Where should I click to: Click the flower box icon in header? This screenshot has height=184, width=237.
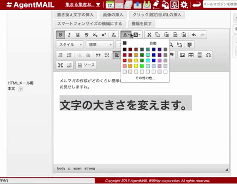[174, 5]
